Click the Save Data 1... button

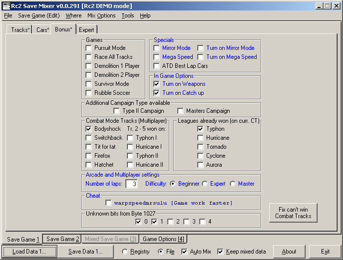click(x=85, y=252)
